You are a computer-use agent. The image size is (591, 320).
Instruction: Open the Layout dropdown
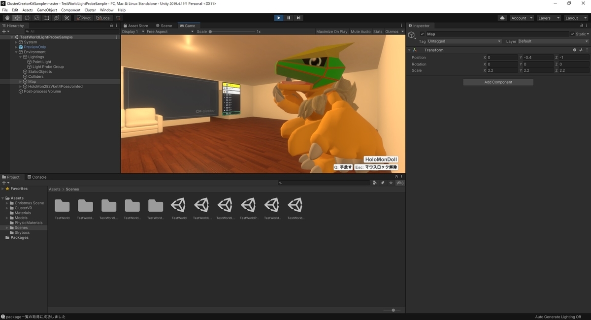[x=575, y=18]
